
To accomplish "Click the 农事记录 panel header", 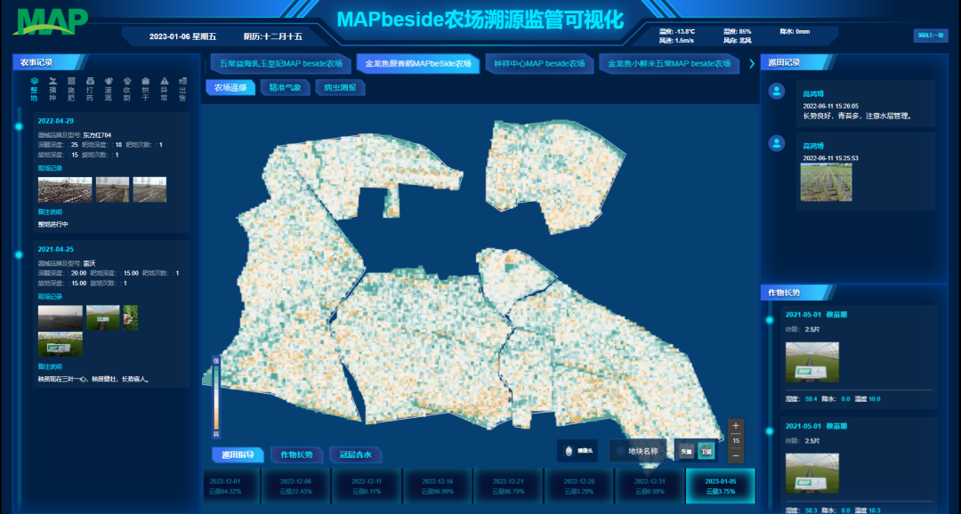I will click(50, 62).
